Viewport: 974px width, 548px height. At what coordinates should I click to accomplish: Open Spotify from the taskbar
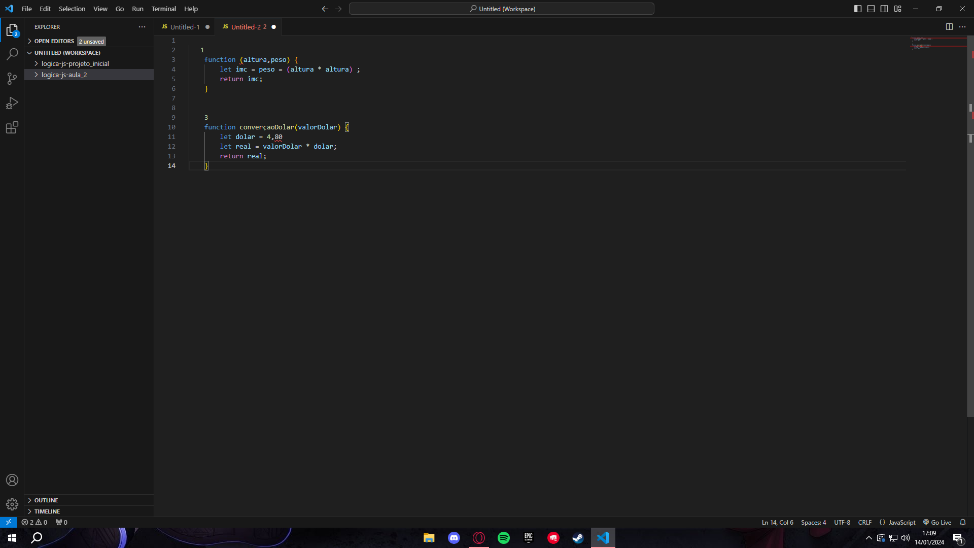[504, 538]
